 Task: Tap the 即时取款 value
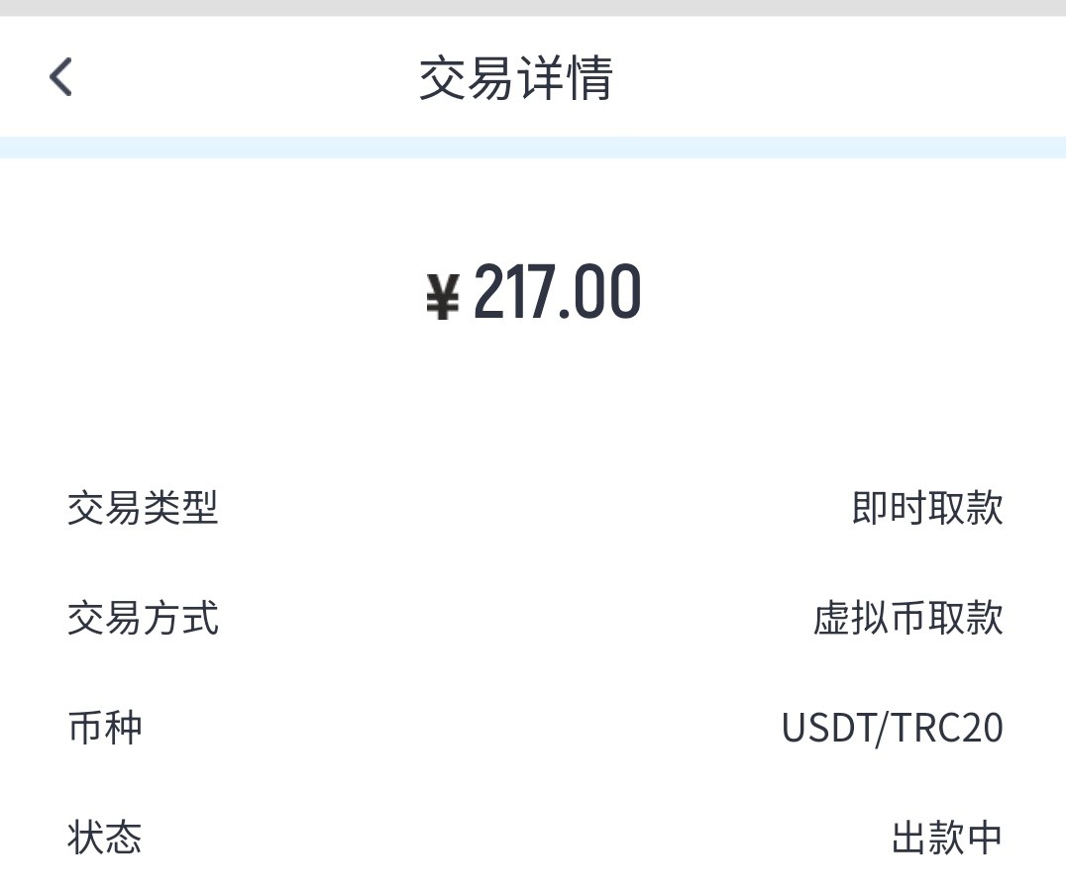pos(927,508)
